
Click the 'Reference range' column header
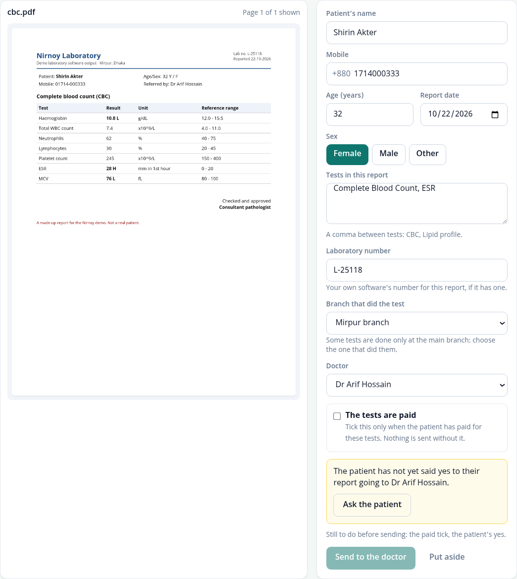220,108
